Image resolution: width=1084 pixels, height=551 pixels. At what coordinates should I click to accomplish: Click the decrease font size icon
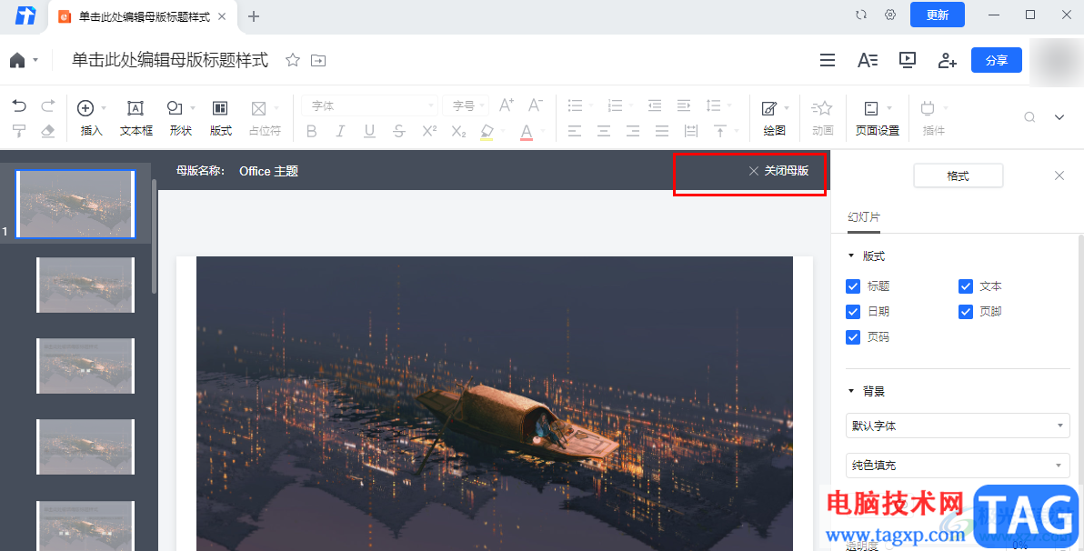(x=535, y=105)
